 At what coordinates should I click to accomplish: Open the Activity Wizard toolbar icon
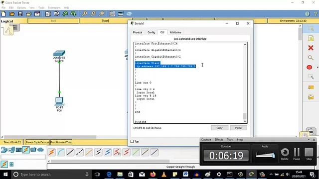tap(37, 14)
